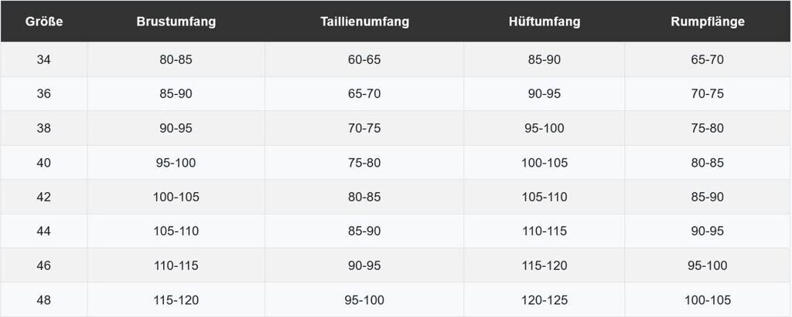The image size is (792, 317).
Task: Select the Taillienumfang column header
Action: click(364, 22)
